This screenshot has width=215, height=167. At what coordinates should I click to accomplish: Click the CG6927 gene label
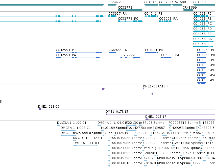(114, 2)
